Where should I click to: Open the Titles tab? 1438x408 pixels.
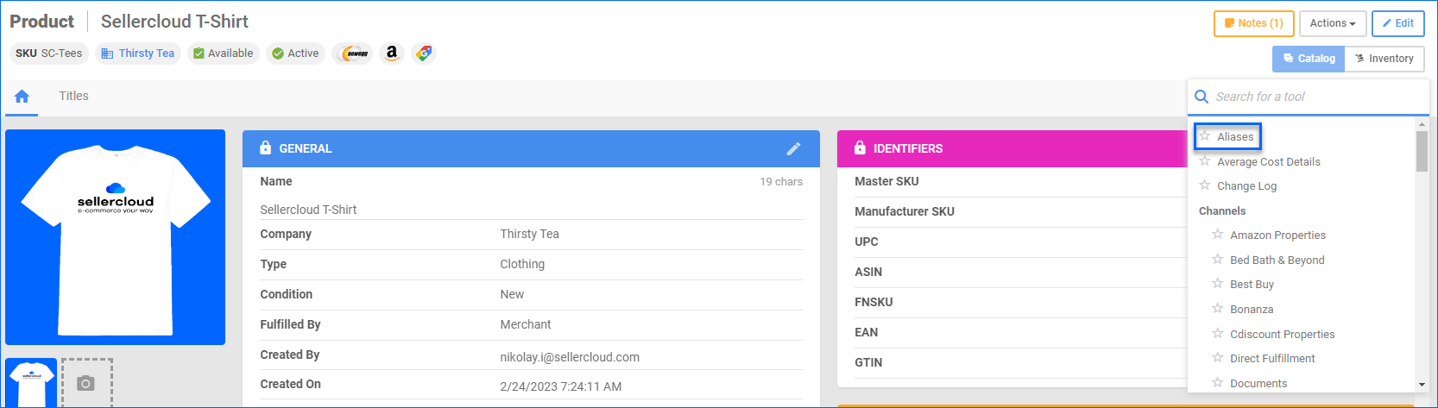[73, 96]
